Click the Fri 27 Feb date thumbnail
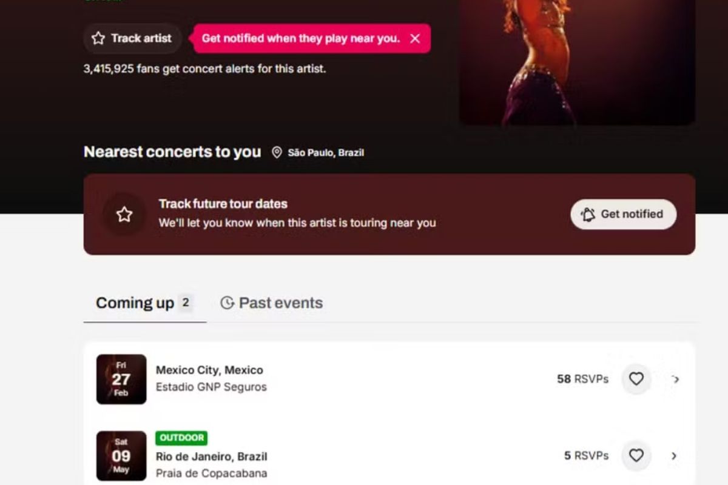Viewport: 728px width, 485px height. pos(121,380)
